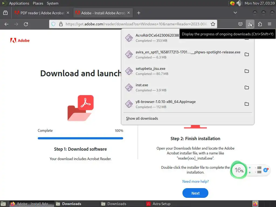Open the avira_en_sptl1 download entry
The width and height of the screenshot is (276, 207).
(x=182, y=54)
